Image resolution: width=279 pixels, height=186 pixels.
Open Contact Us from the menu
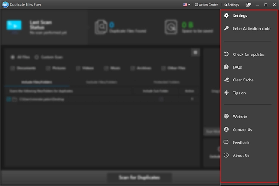point(242,130)
